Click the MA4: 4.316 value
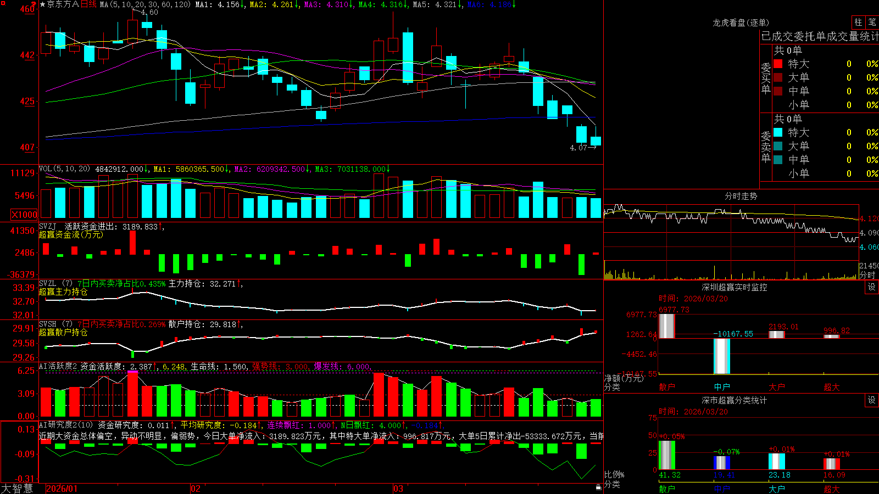This screenshot has height=494, width=879. (382, 4)
